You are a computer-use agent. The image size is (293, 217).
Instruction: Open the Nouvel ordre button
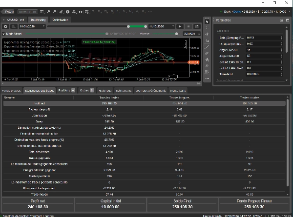tap(27, 12)
